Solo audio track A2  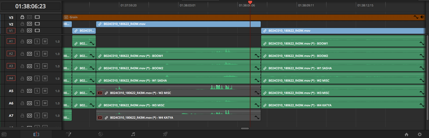[x=37, y=54]
